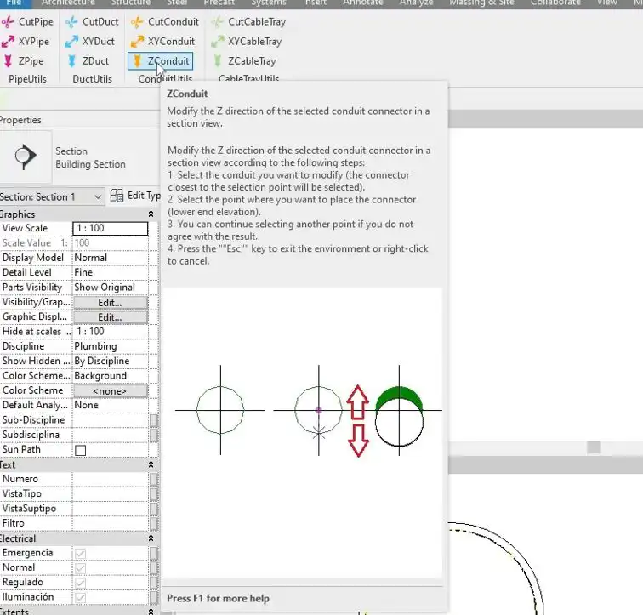Select the CutPipe tool
The height and width of the screenshot is (615, 643).
(x=27, y=22)
